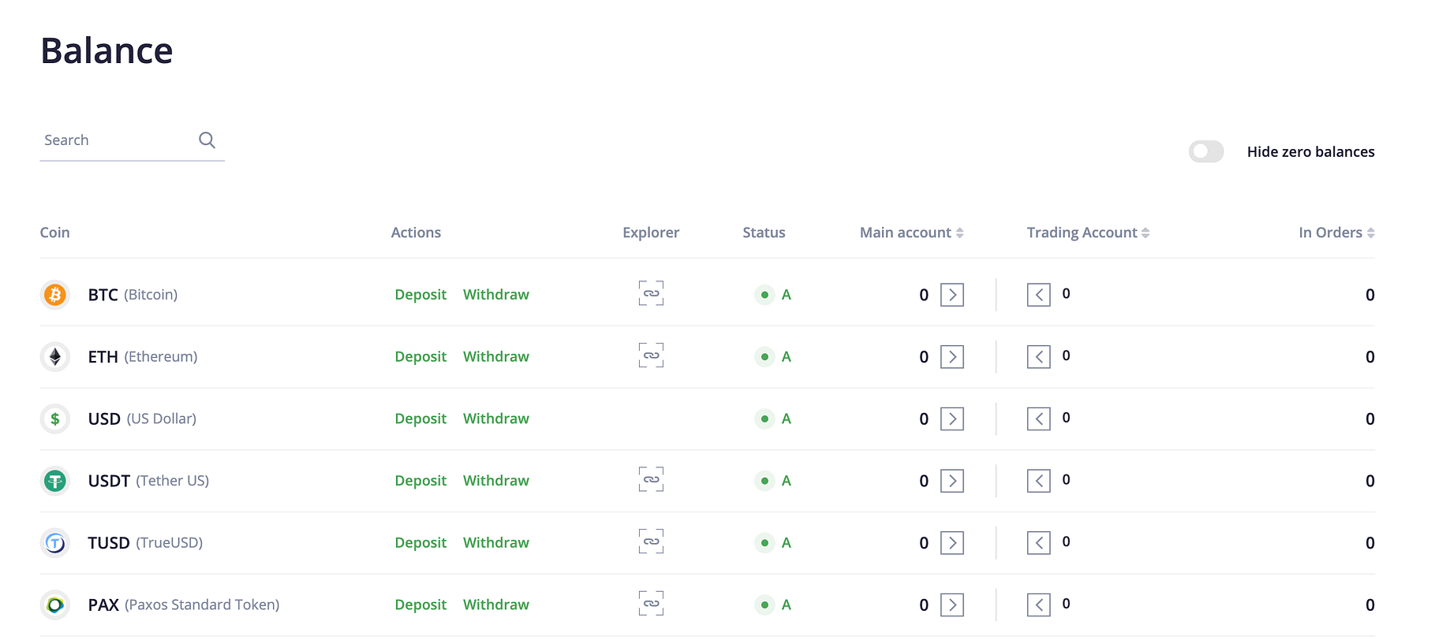Click Deposit for PAX
Viewport: 1450px width, 640px height.
[x=420, y=605]
